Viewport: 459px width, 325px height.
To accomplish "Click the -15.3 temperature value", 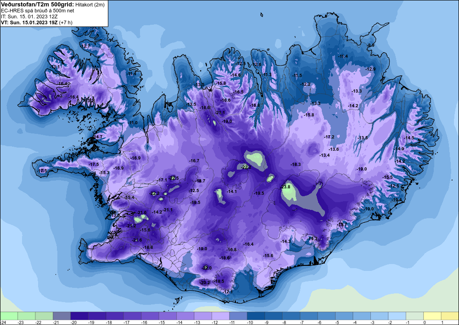I will pyautogui.click(x=105, y=173).
